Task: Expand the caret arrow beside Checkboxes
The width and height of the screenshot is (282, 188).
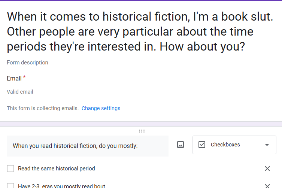Action: click(267, 145)
